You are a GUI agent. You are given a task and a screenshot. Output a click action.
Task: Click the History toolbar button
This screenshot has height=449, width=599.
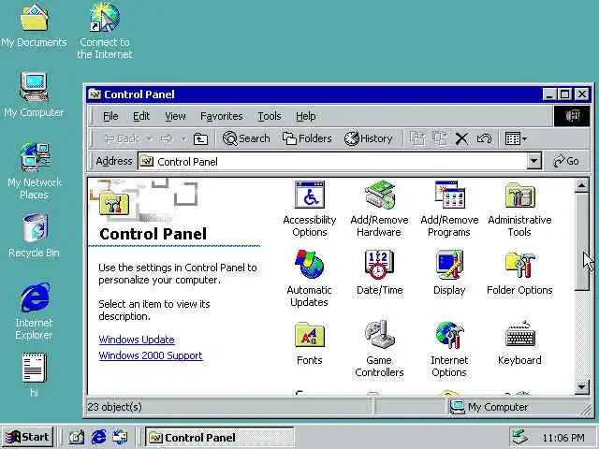369,138
